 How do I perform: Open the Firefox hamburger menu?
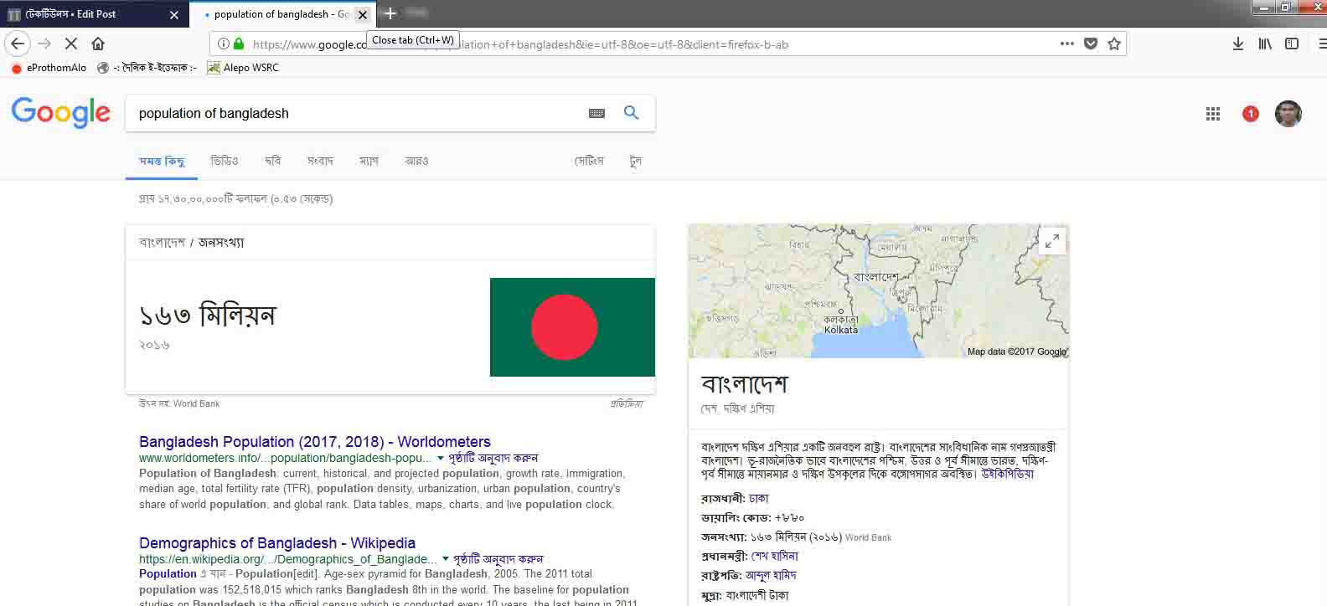pyautogui.click(x=1321, y=44)
